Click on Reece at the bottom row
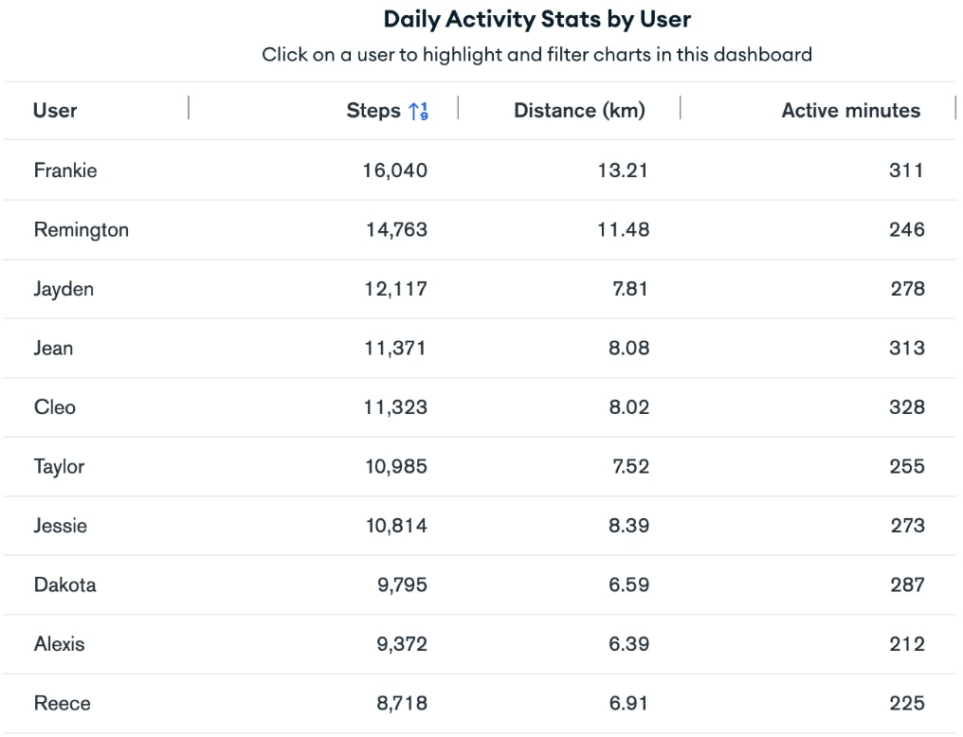The width and height of the screenshot is (963, 737). click(x=61, y=703)
